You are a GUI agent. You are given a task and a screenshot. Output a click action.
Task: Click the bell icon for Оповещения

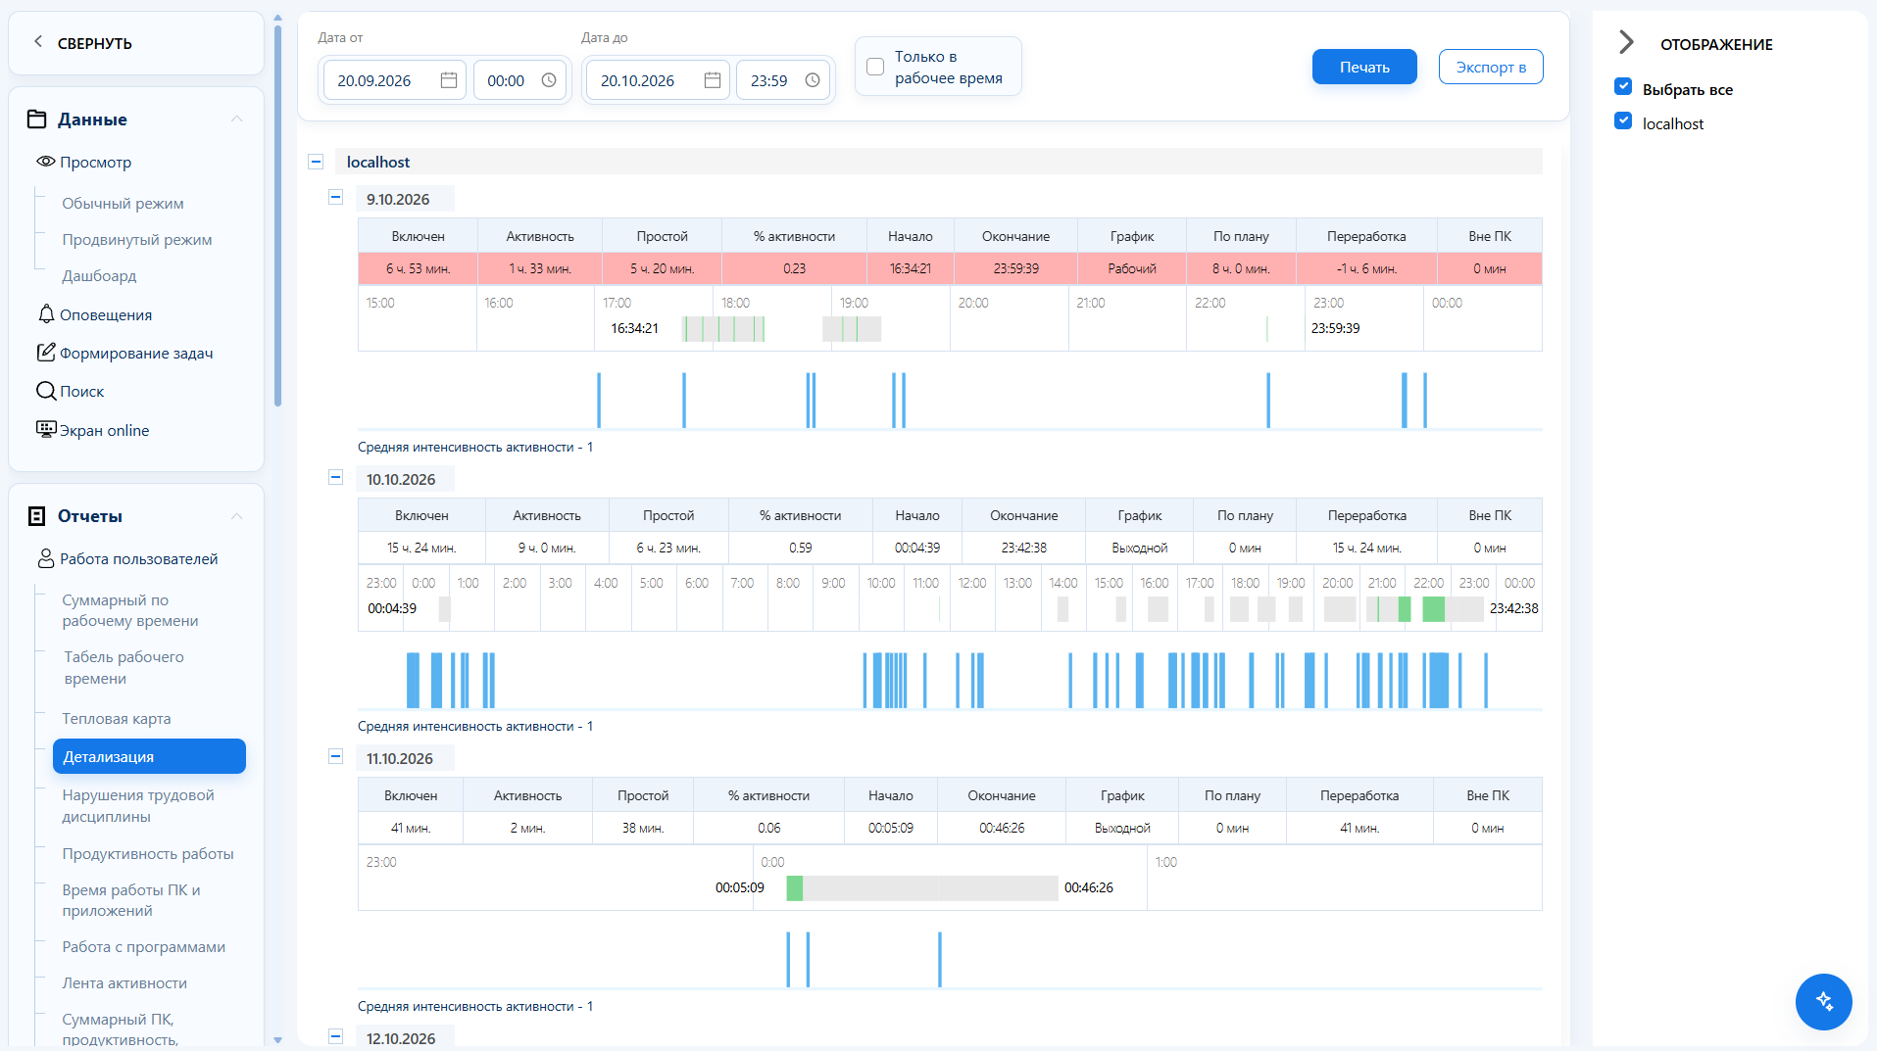pos(46,314)
